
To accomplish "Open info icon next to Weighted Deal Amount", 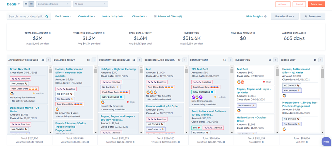I will [104, 33].
